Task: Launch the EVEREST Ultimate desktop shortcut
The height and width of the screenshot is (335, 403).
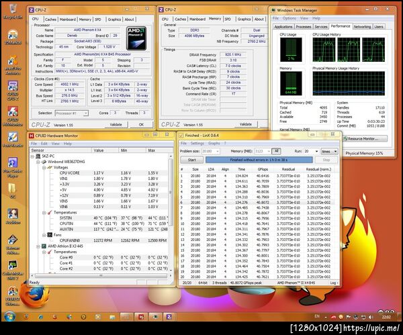Action: click(13, 296)
